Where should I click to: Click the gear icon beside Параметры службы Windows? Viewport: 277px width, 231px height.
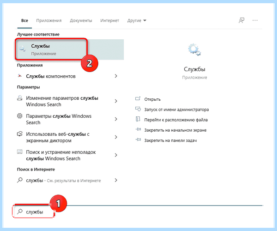pyautogui.click(x=19, y=116)
